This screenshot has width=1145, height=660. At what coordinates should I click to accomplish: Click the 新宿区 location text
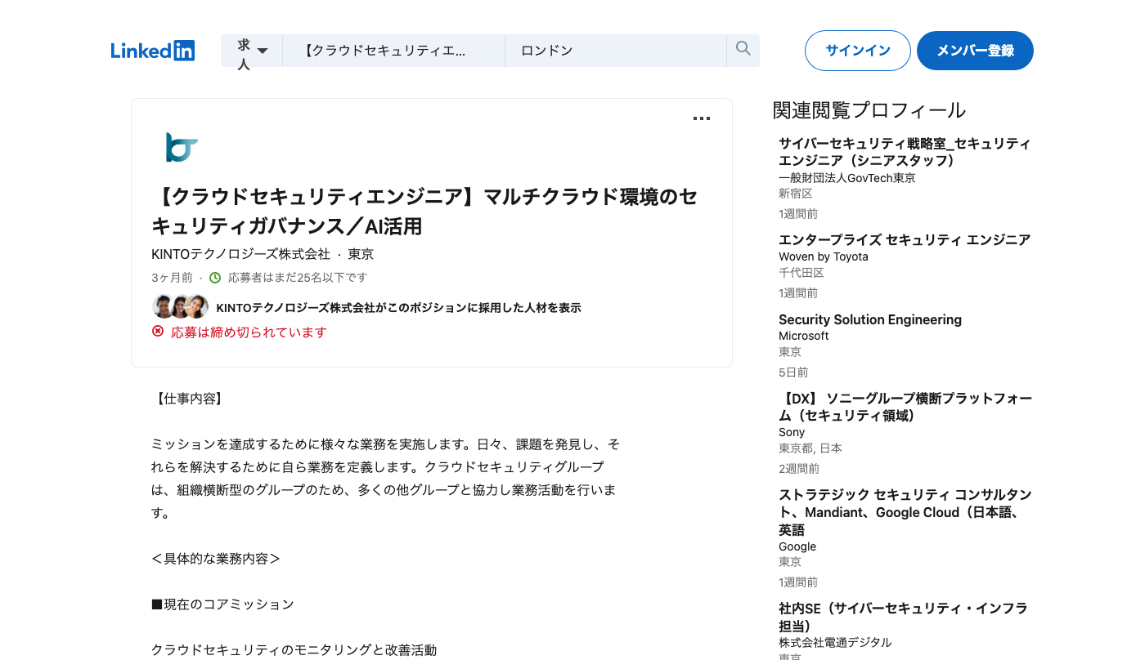pyautogui.click(x=796, y=193)
